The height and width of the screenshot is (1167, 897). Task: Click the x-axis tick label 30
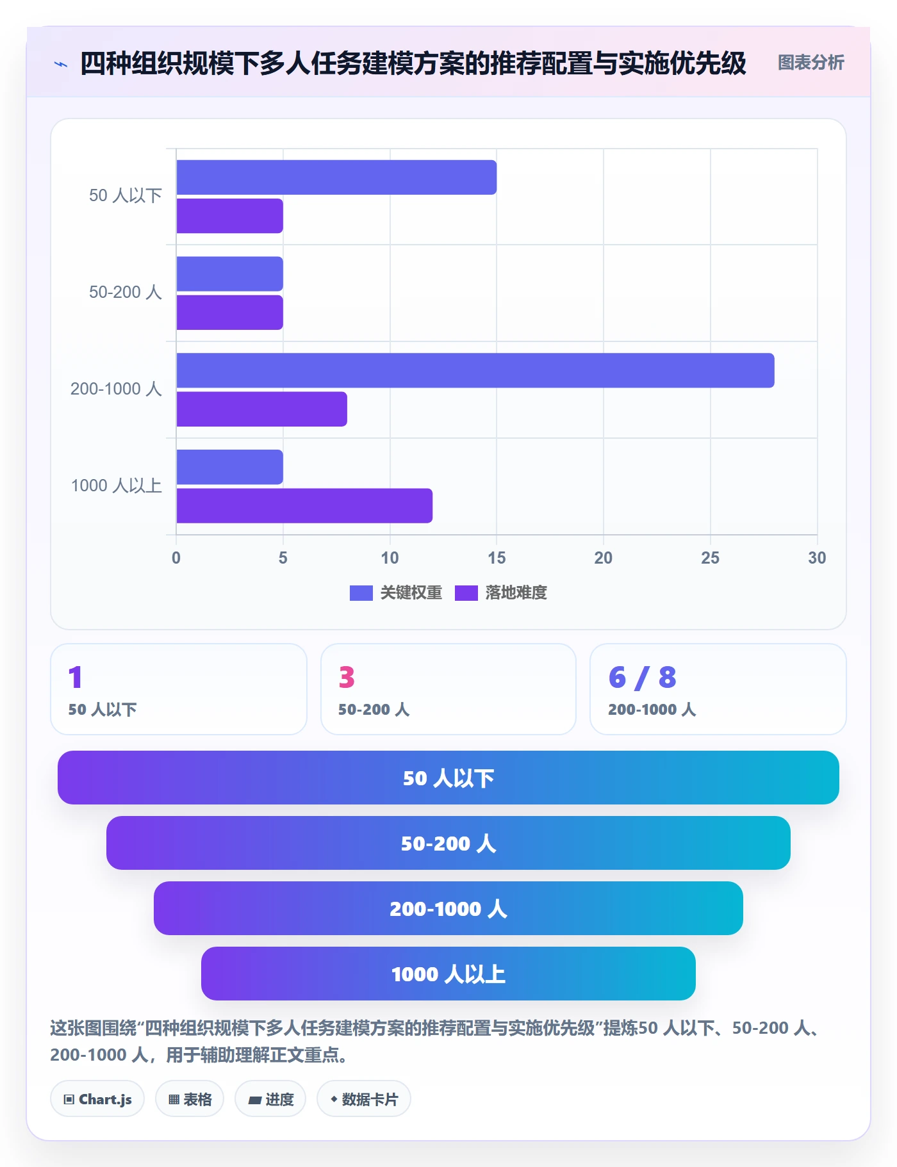click(x=817, y=558)
